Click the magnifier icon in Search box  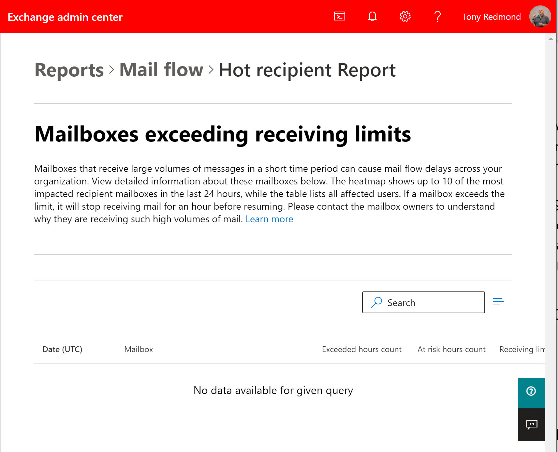tap(377, 302)
